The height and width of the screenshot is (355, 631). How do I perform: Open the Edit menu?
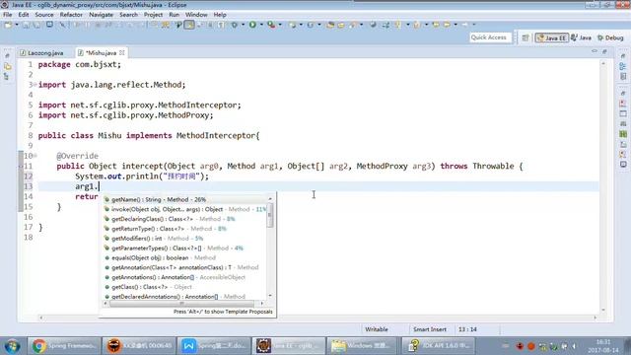(24, 15)
